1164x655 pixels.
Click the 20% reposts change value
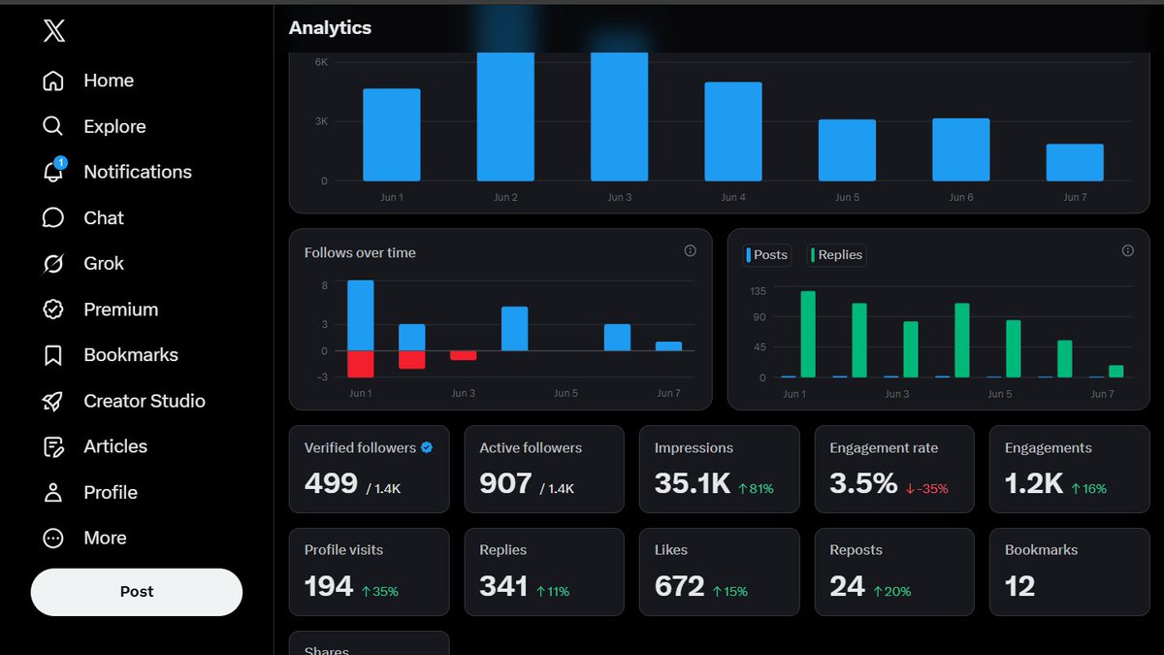892,591
